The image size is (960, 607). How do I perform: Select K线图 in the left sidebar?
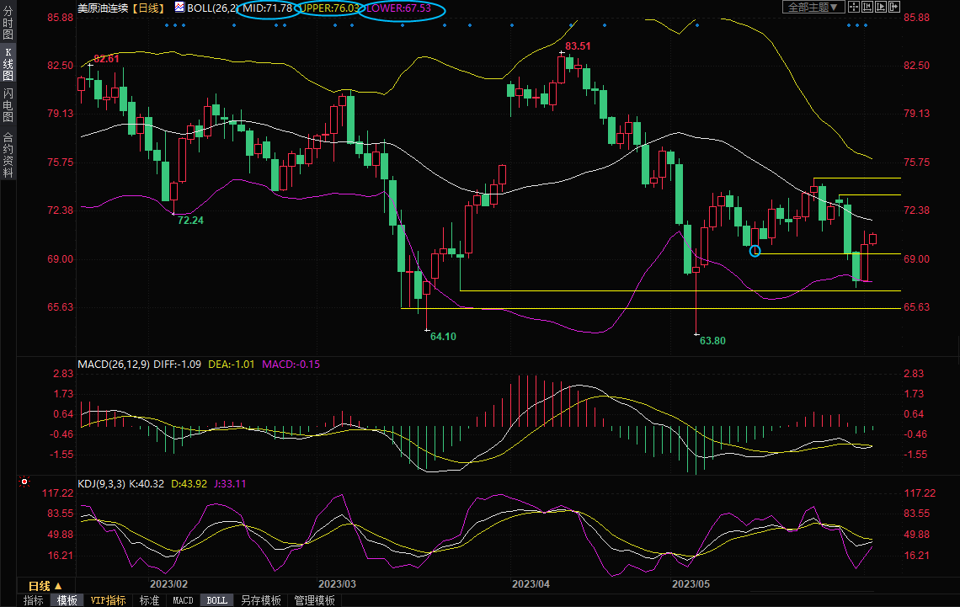(8, 64)
